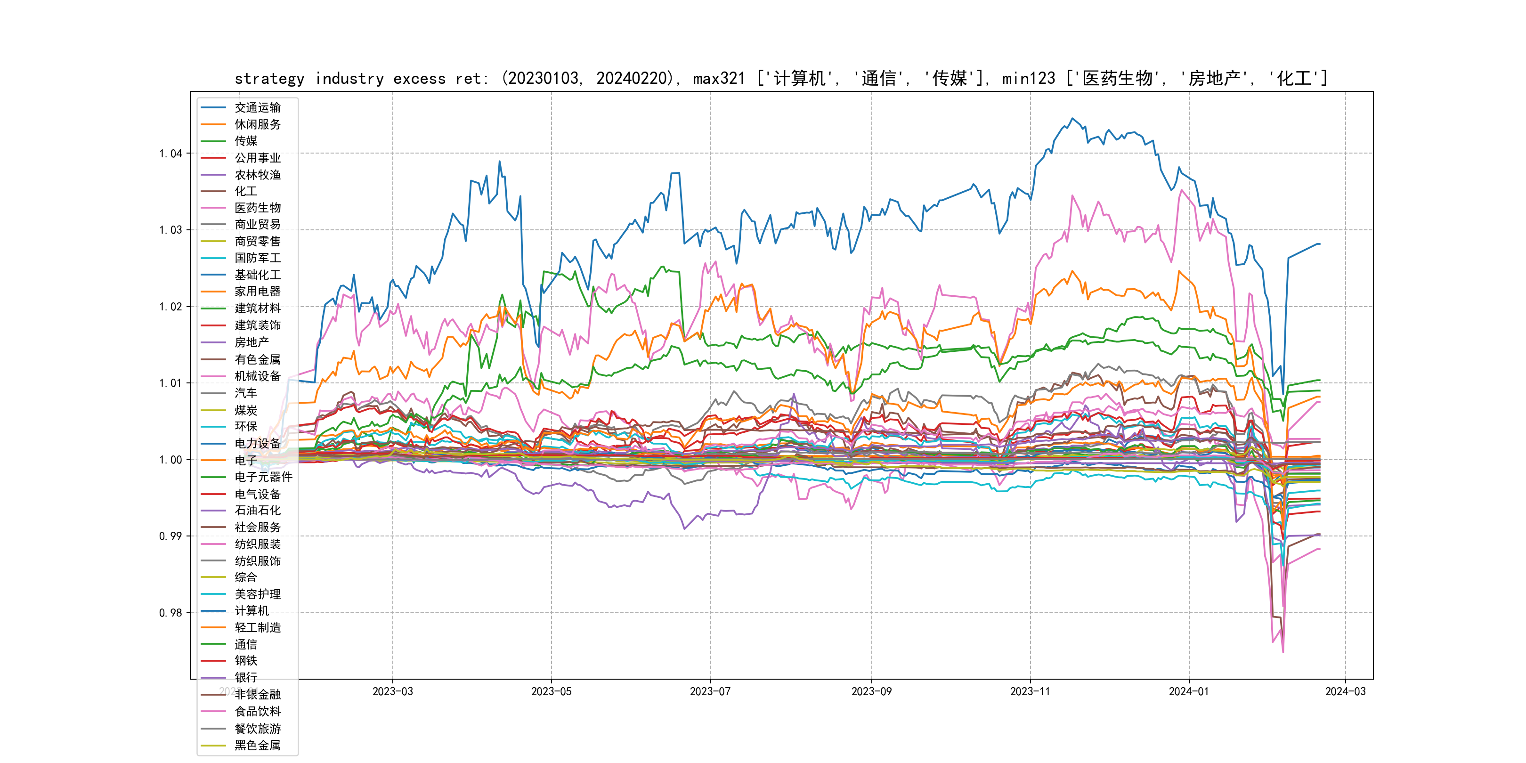Click the 黑色金属 legend label

257,745
